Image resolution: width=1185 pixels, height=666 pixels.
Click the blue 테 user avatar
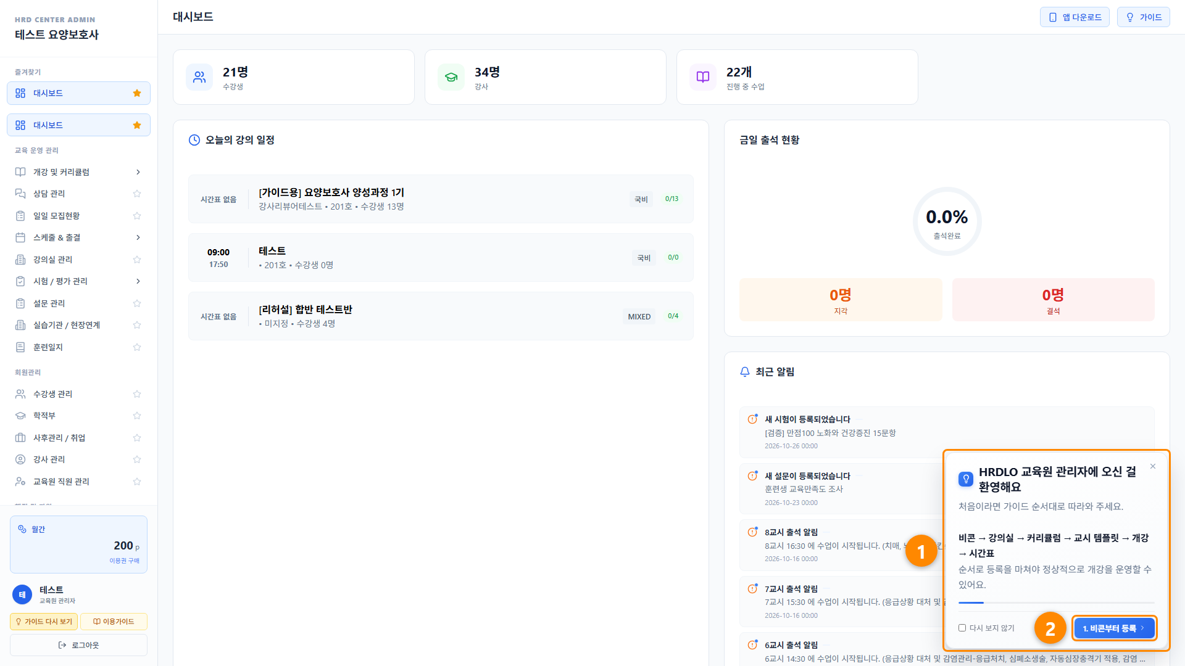(22, 594)
